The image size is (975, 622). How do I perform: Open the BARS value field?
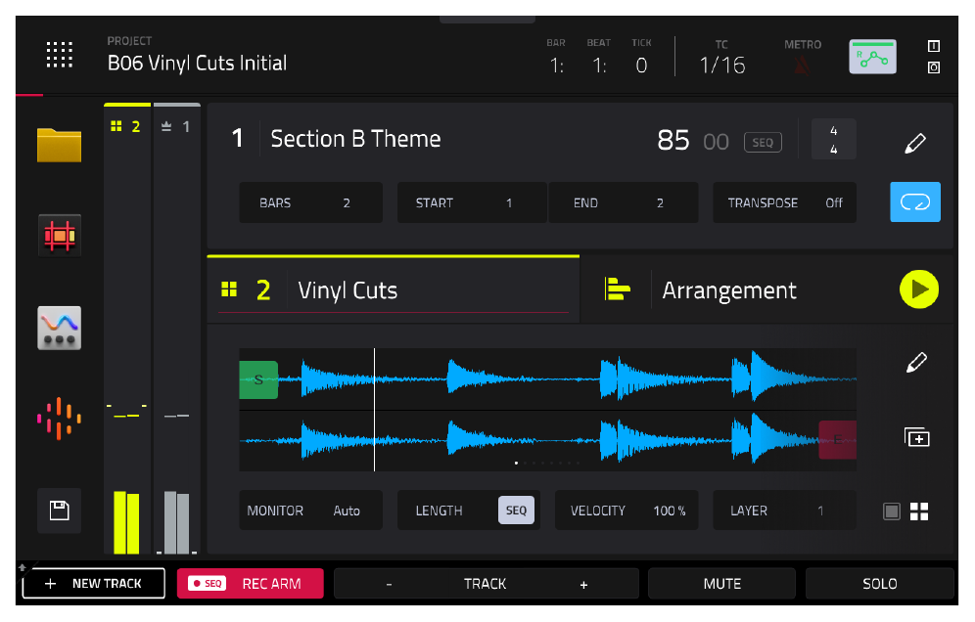311,202
